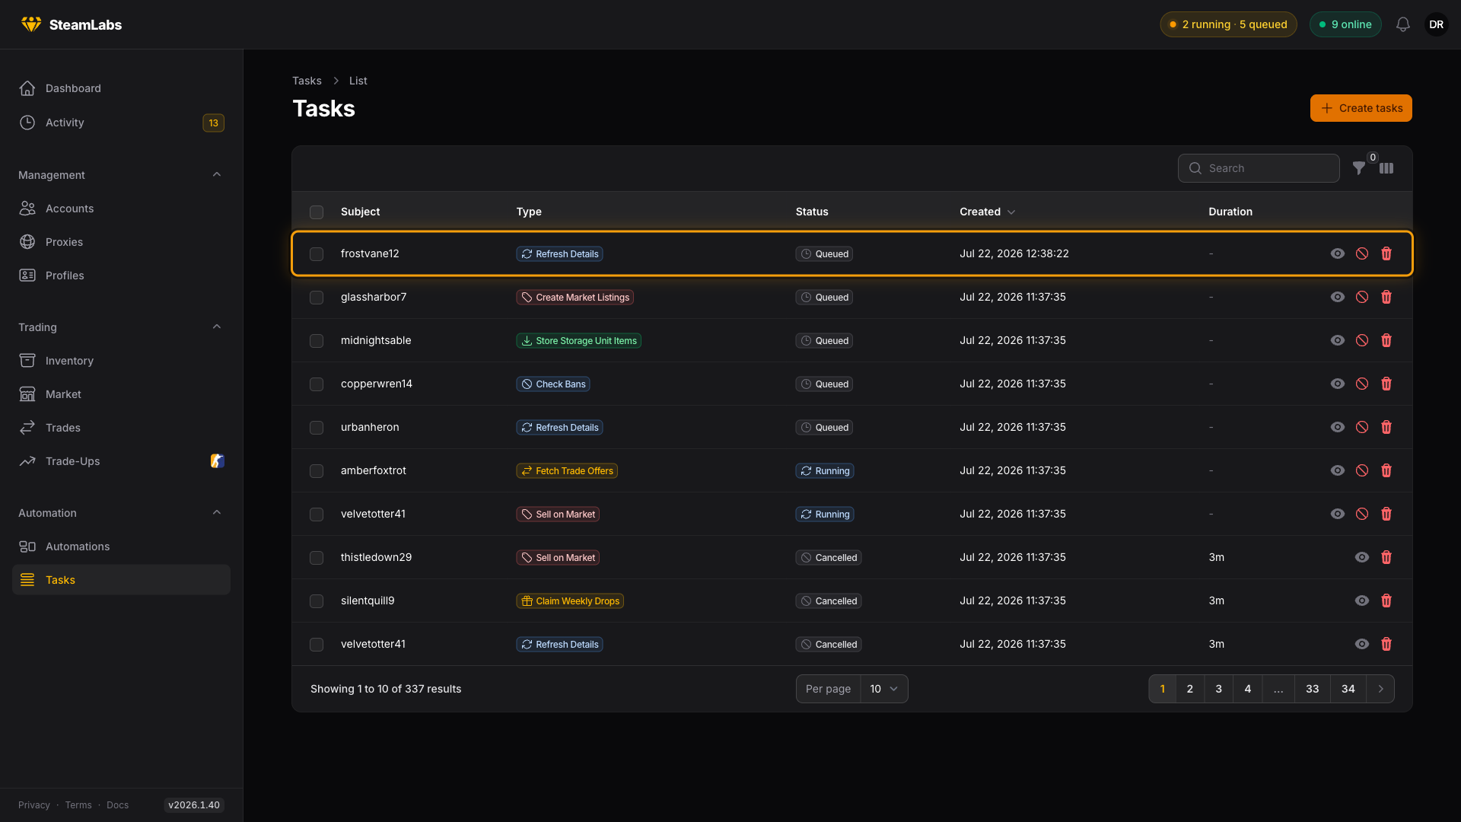The width and height of the screenshot is (1461, 822).
Task: Sort by the Created column
Action: [987, 212]
